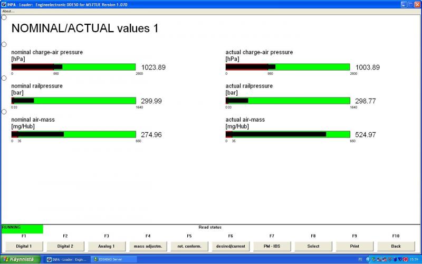Click the INPA icon in the title bar

[x=4, y=4]
